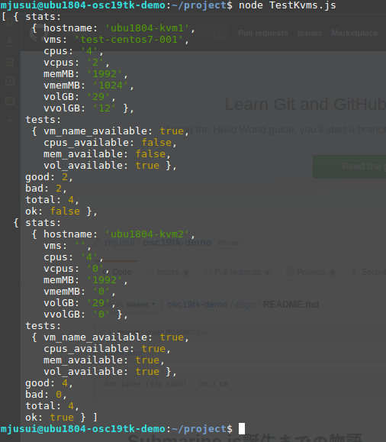Click the green Read the guide button
Screen dimensions: 386x442
(349, 166)
